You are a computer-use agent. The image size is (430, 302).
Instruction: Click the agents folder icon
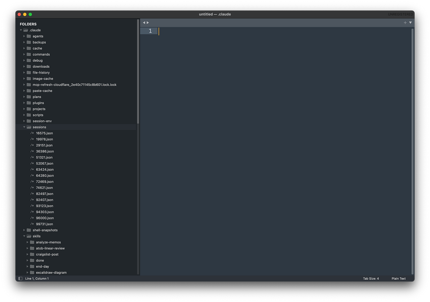29,36
